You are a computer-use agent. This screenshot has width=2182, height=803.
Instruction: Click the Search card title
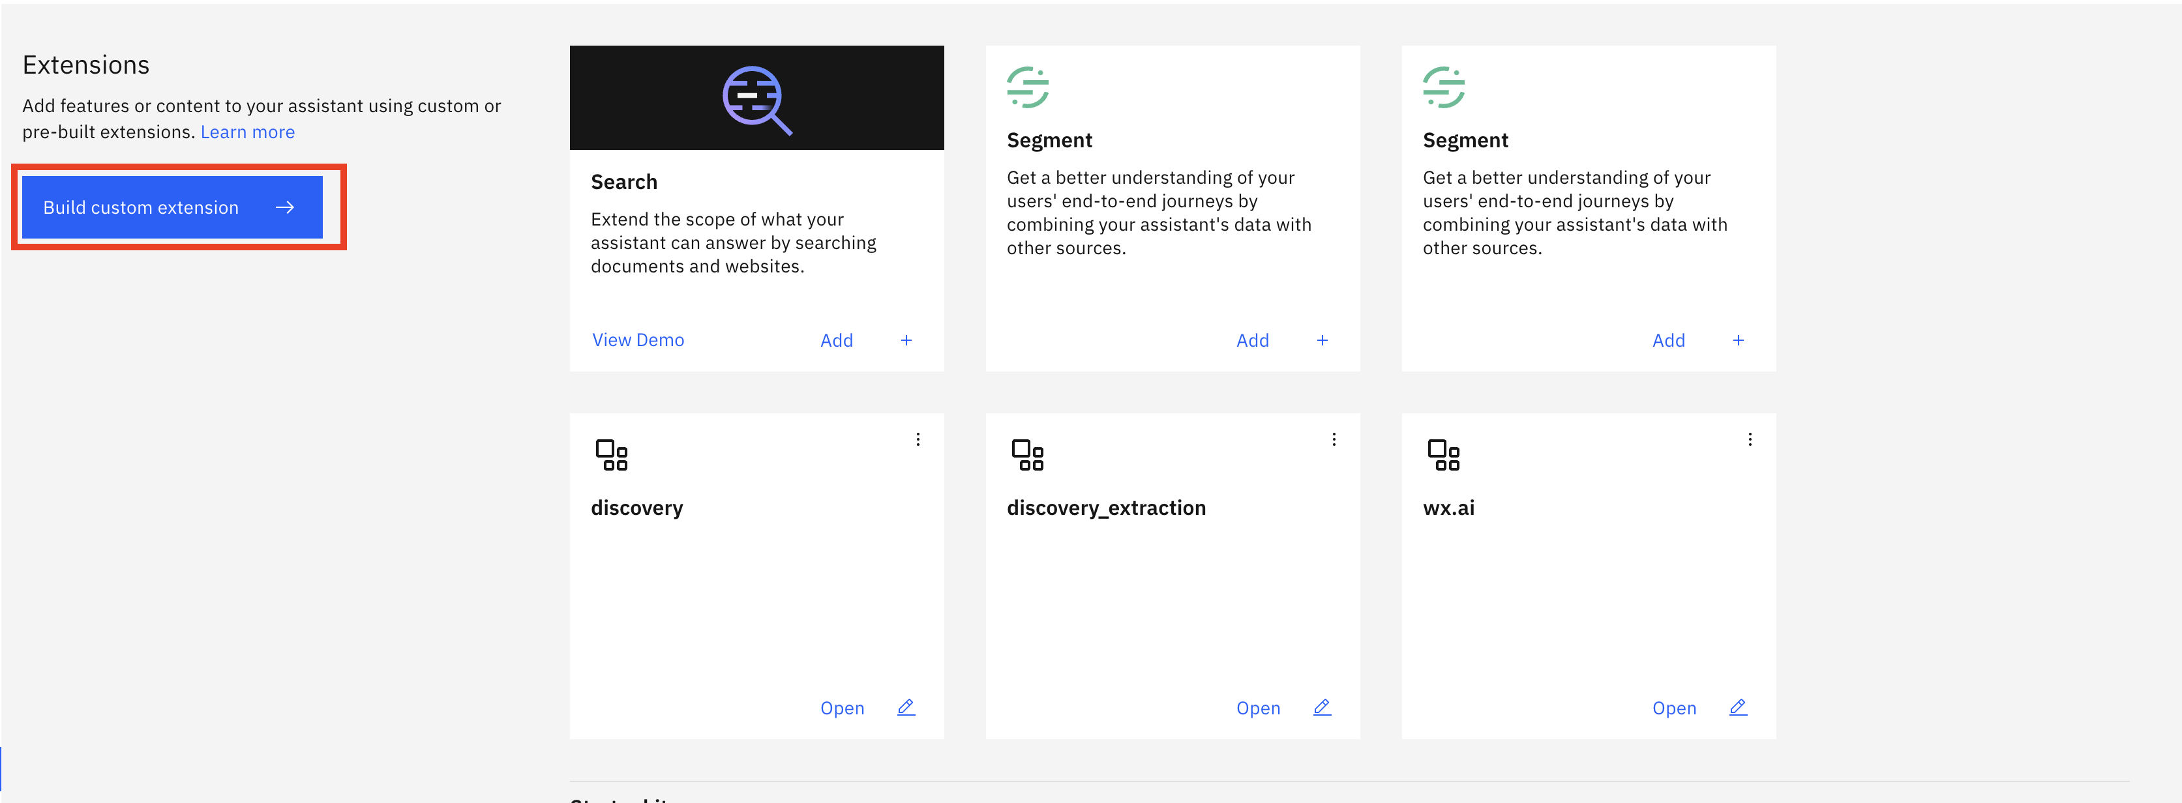[624, 182]
